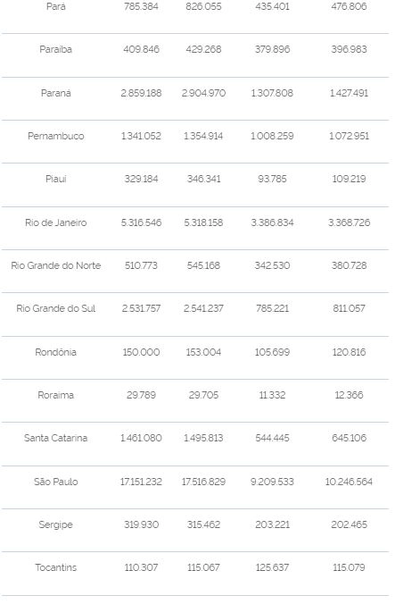Screen dimensions: 395x604
Task: Select the São Paulo row label
Action: tap(55, 482)
